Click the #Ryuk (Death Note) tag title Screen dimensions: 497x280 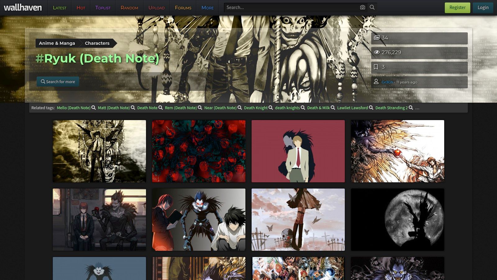click(x=97, y=58)
